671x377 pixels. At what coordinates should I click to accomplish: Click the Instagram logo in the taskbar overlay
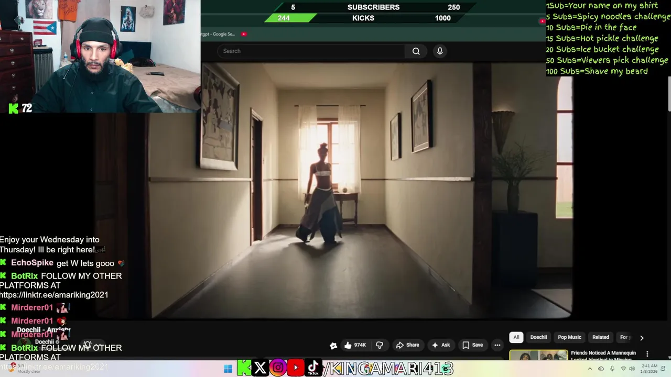[278, 368]
